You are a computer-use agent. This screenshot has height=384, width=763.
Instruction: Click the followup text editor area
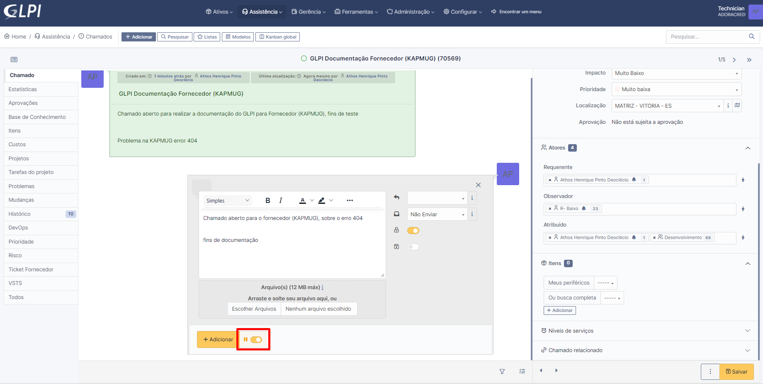pos(292,243)
